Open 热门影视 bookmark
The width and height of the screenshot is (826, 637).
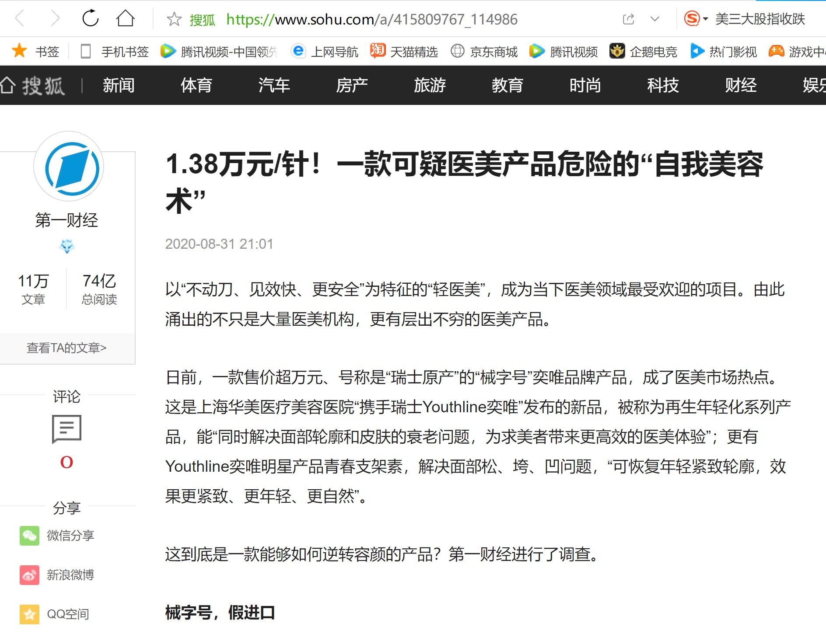723,52
